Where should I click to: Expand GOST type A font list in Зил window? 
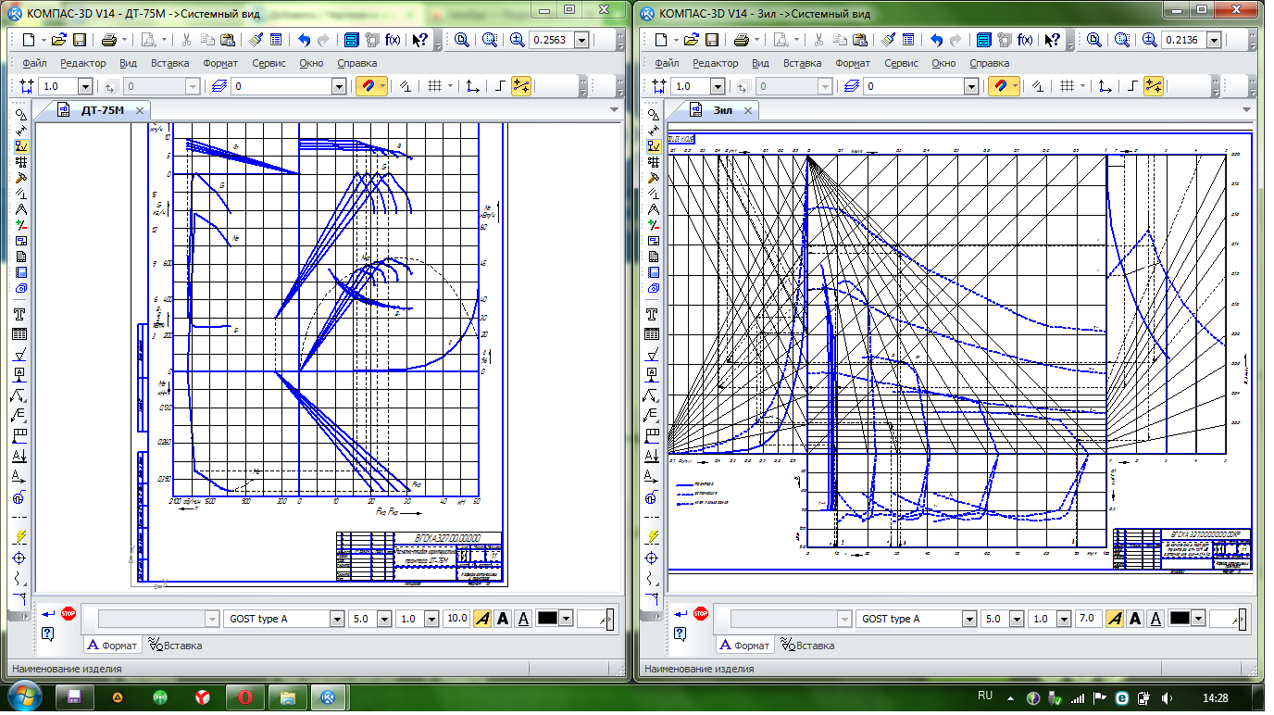click(x=969, y=619)
